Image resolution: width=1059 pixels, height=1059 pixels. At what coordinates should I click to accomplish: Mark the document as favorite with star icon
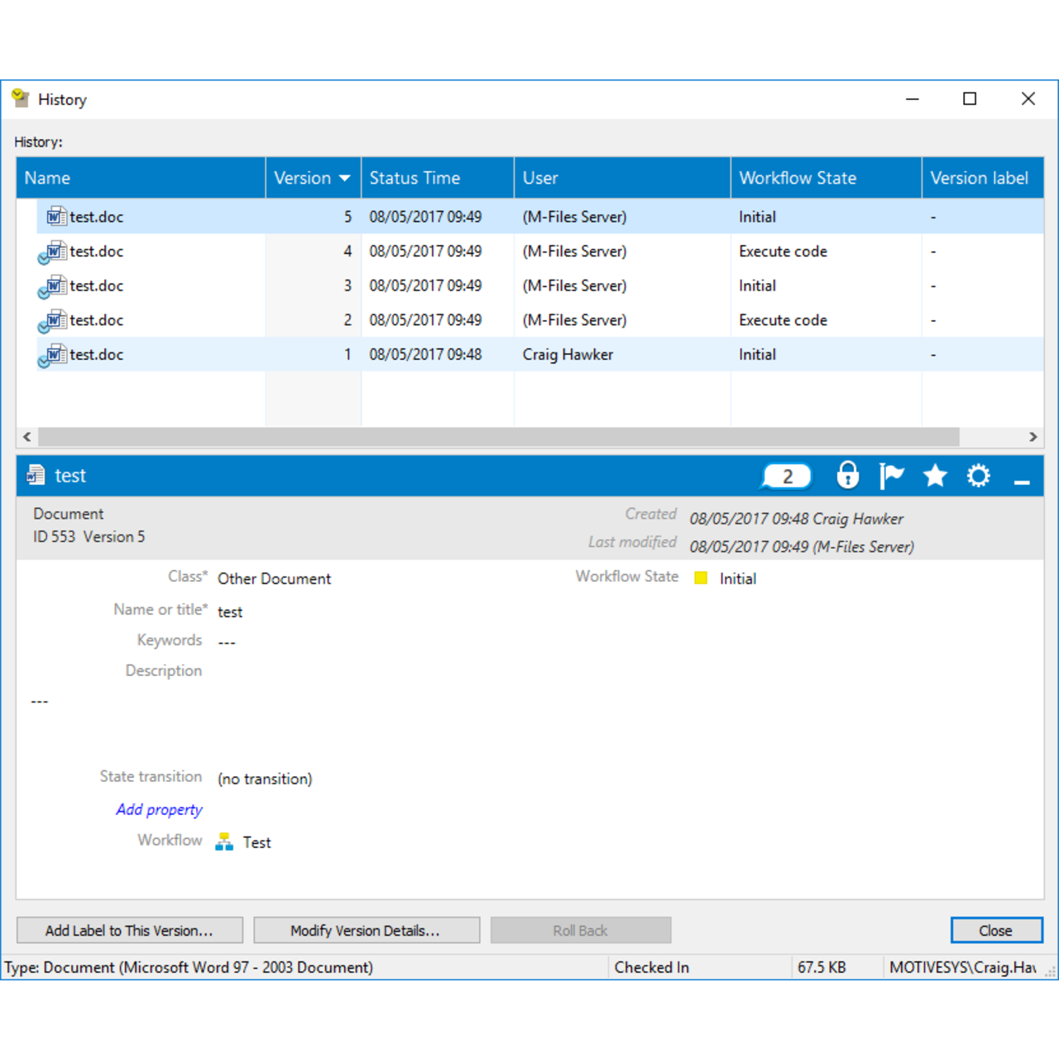point(934,476)
